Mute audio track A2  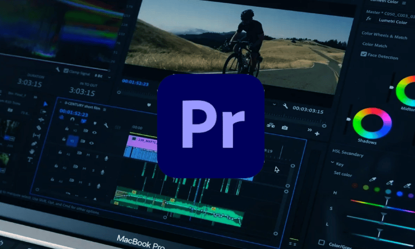coord(84,168)
